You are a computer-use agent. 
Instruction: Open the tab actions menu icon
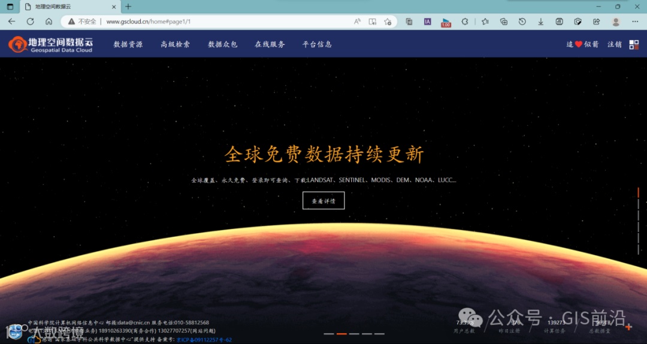pos(10,7)
